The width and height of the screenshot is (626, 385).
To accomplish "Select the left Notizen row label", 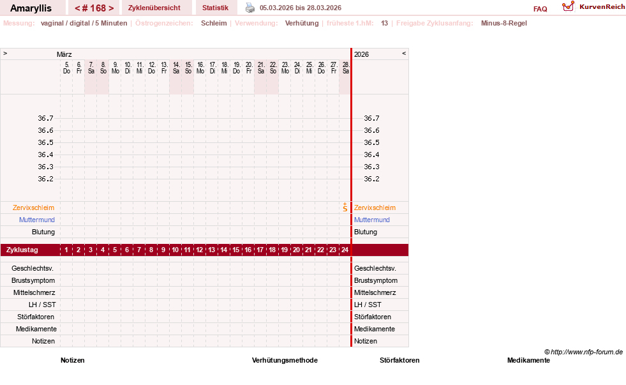I will pos(43,341).
